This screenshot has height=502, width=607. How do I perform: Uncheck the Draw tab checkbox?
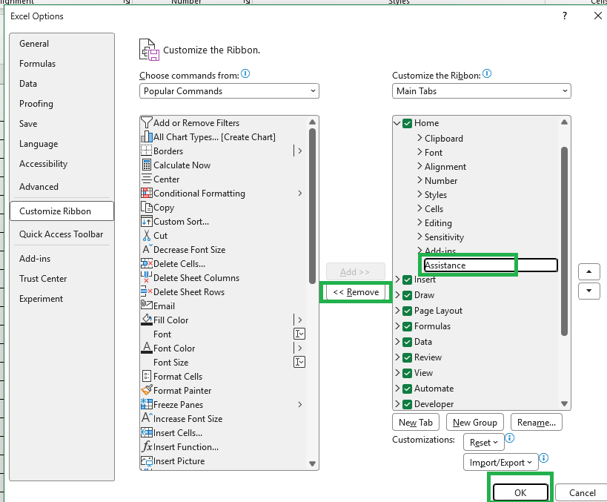(x=407, y=295)
